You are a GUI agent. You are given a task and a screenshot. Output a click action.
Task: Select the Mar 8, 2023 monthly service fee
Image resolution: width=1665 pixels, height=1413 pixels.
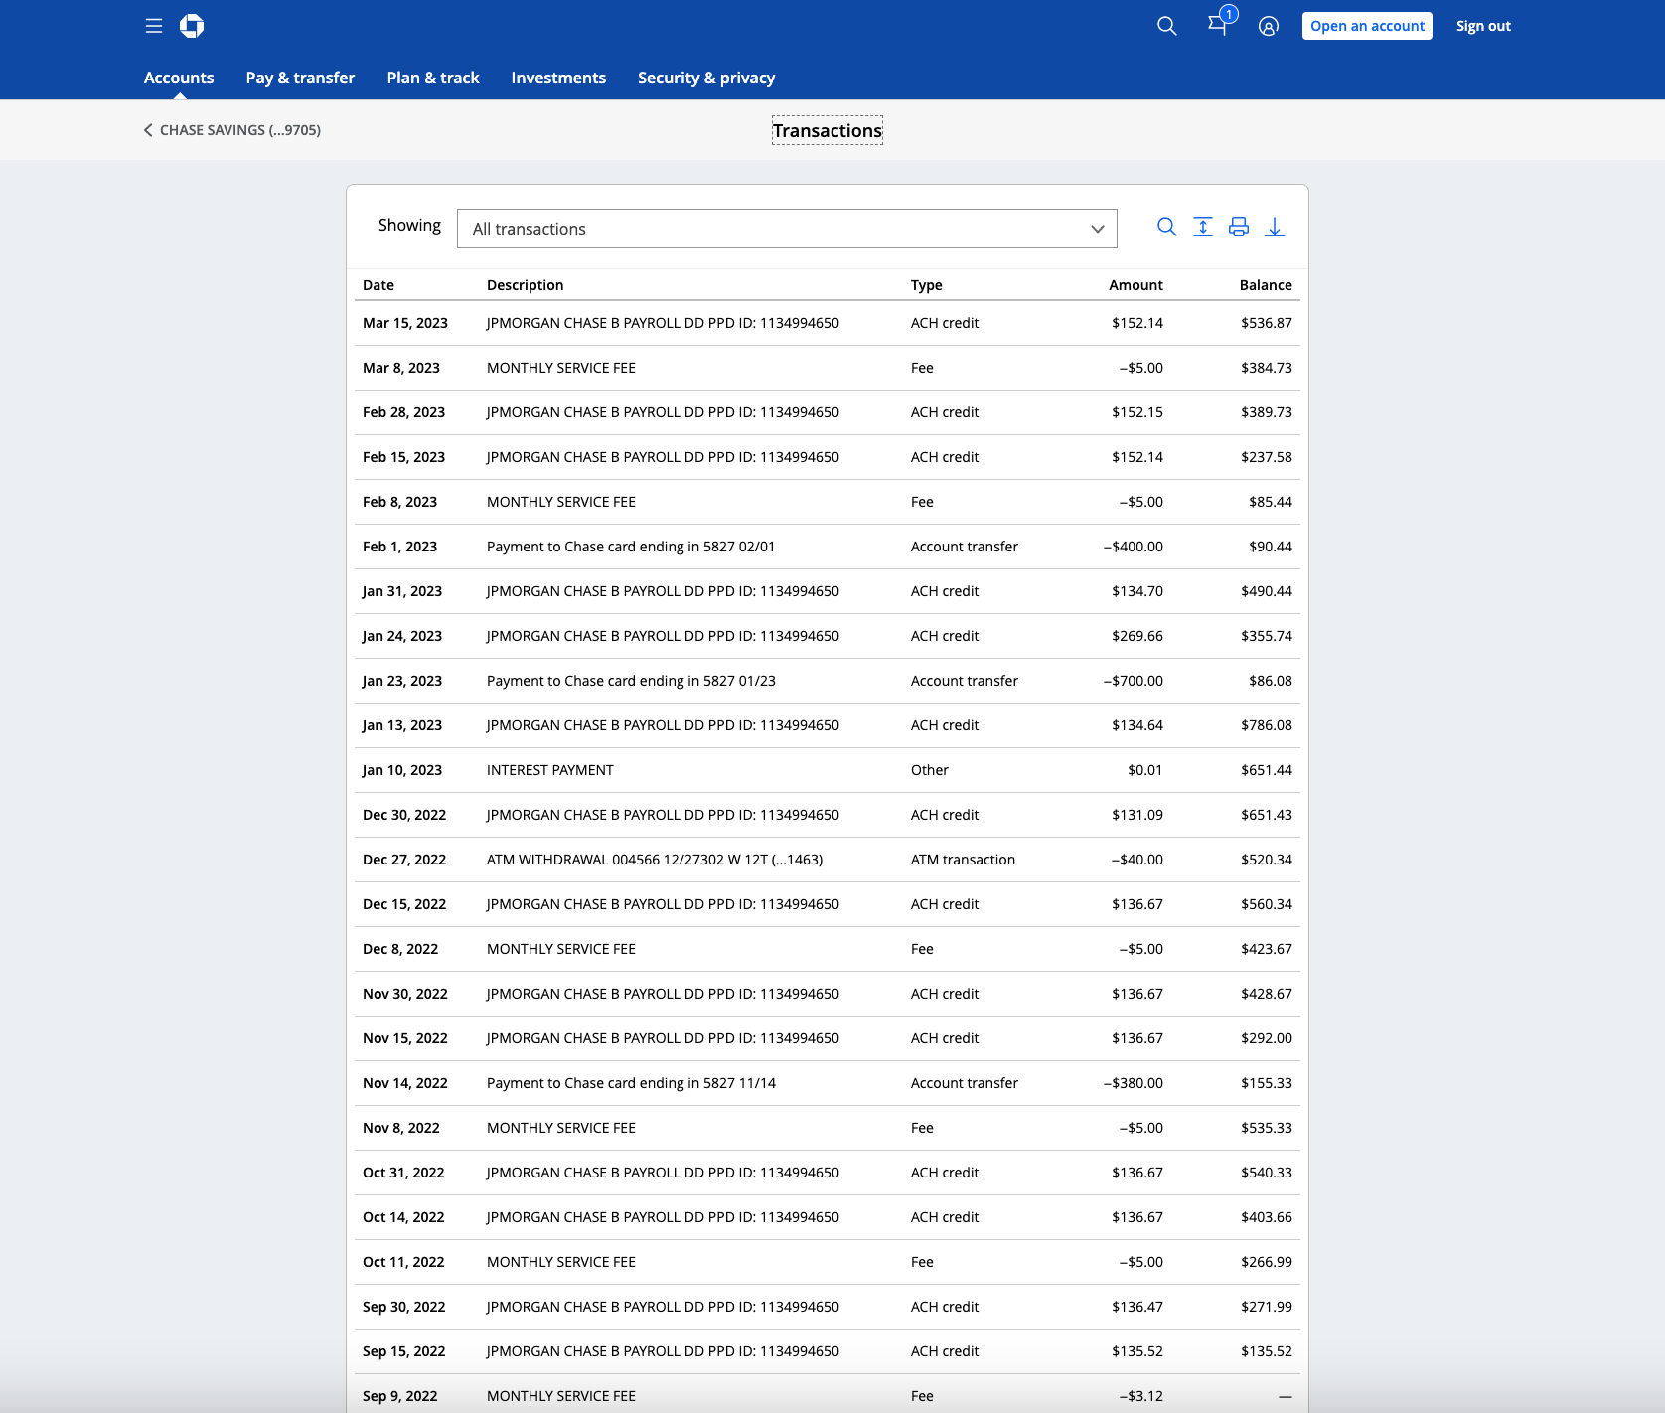(x=828, y=368)
